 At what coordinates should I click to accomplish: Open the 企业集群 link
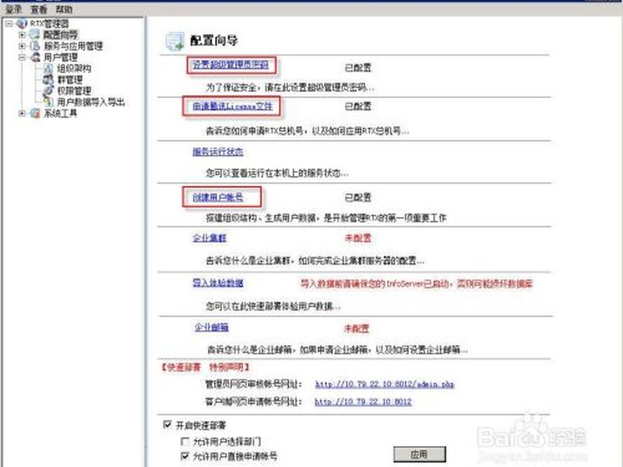coord(209,238)
